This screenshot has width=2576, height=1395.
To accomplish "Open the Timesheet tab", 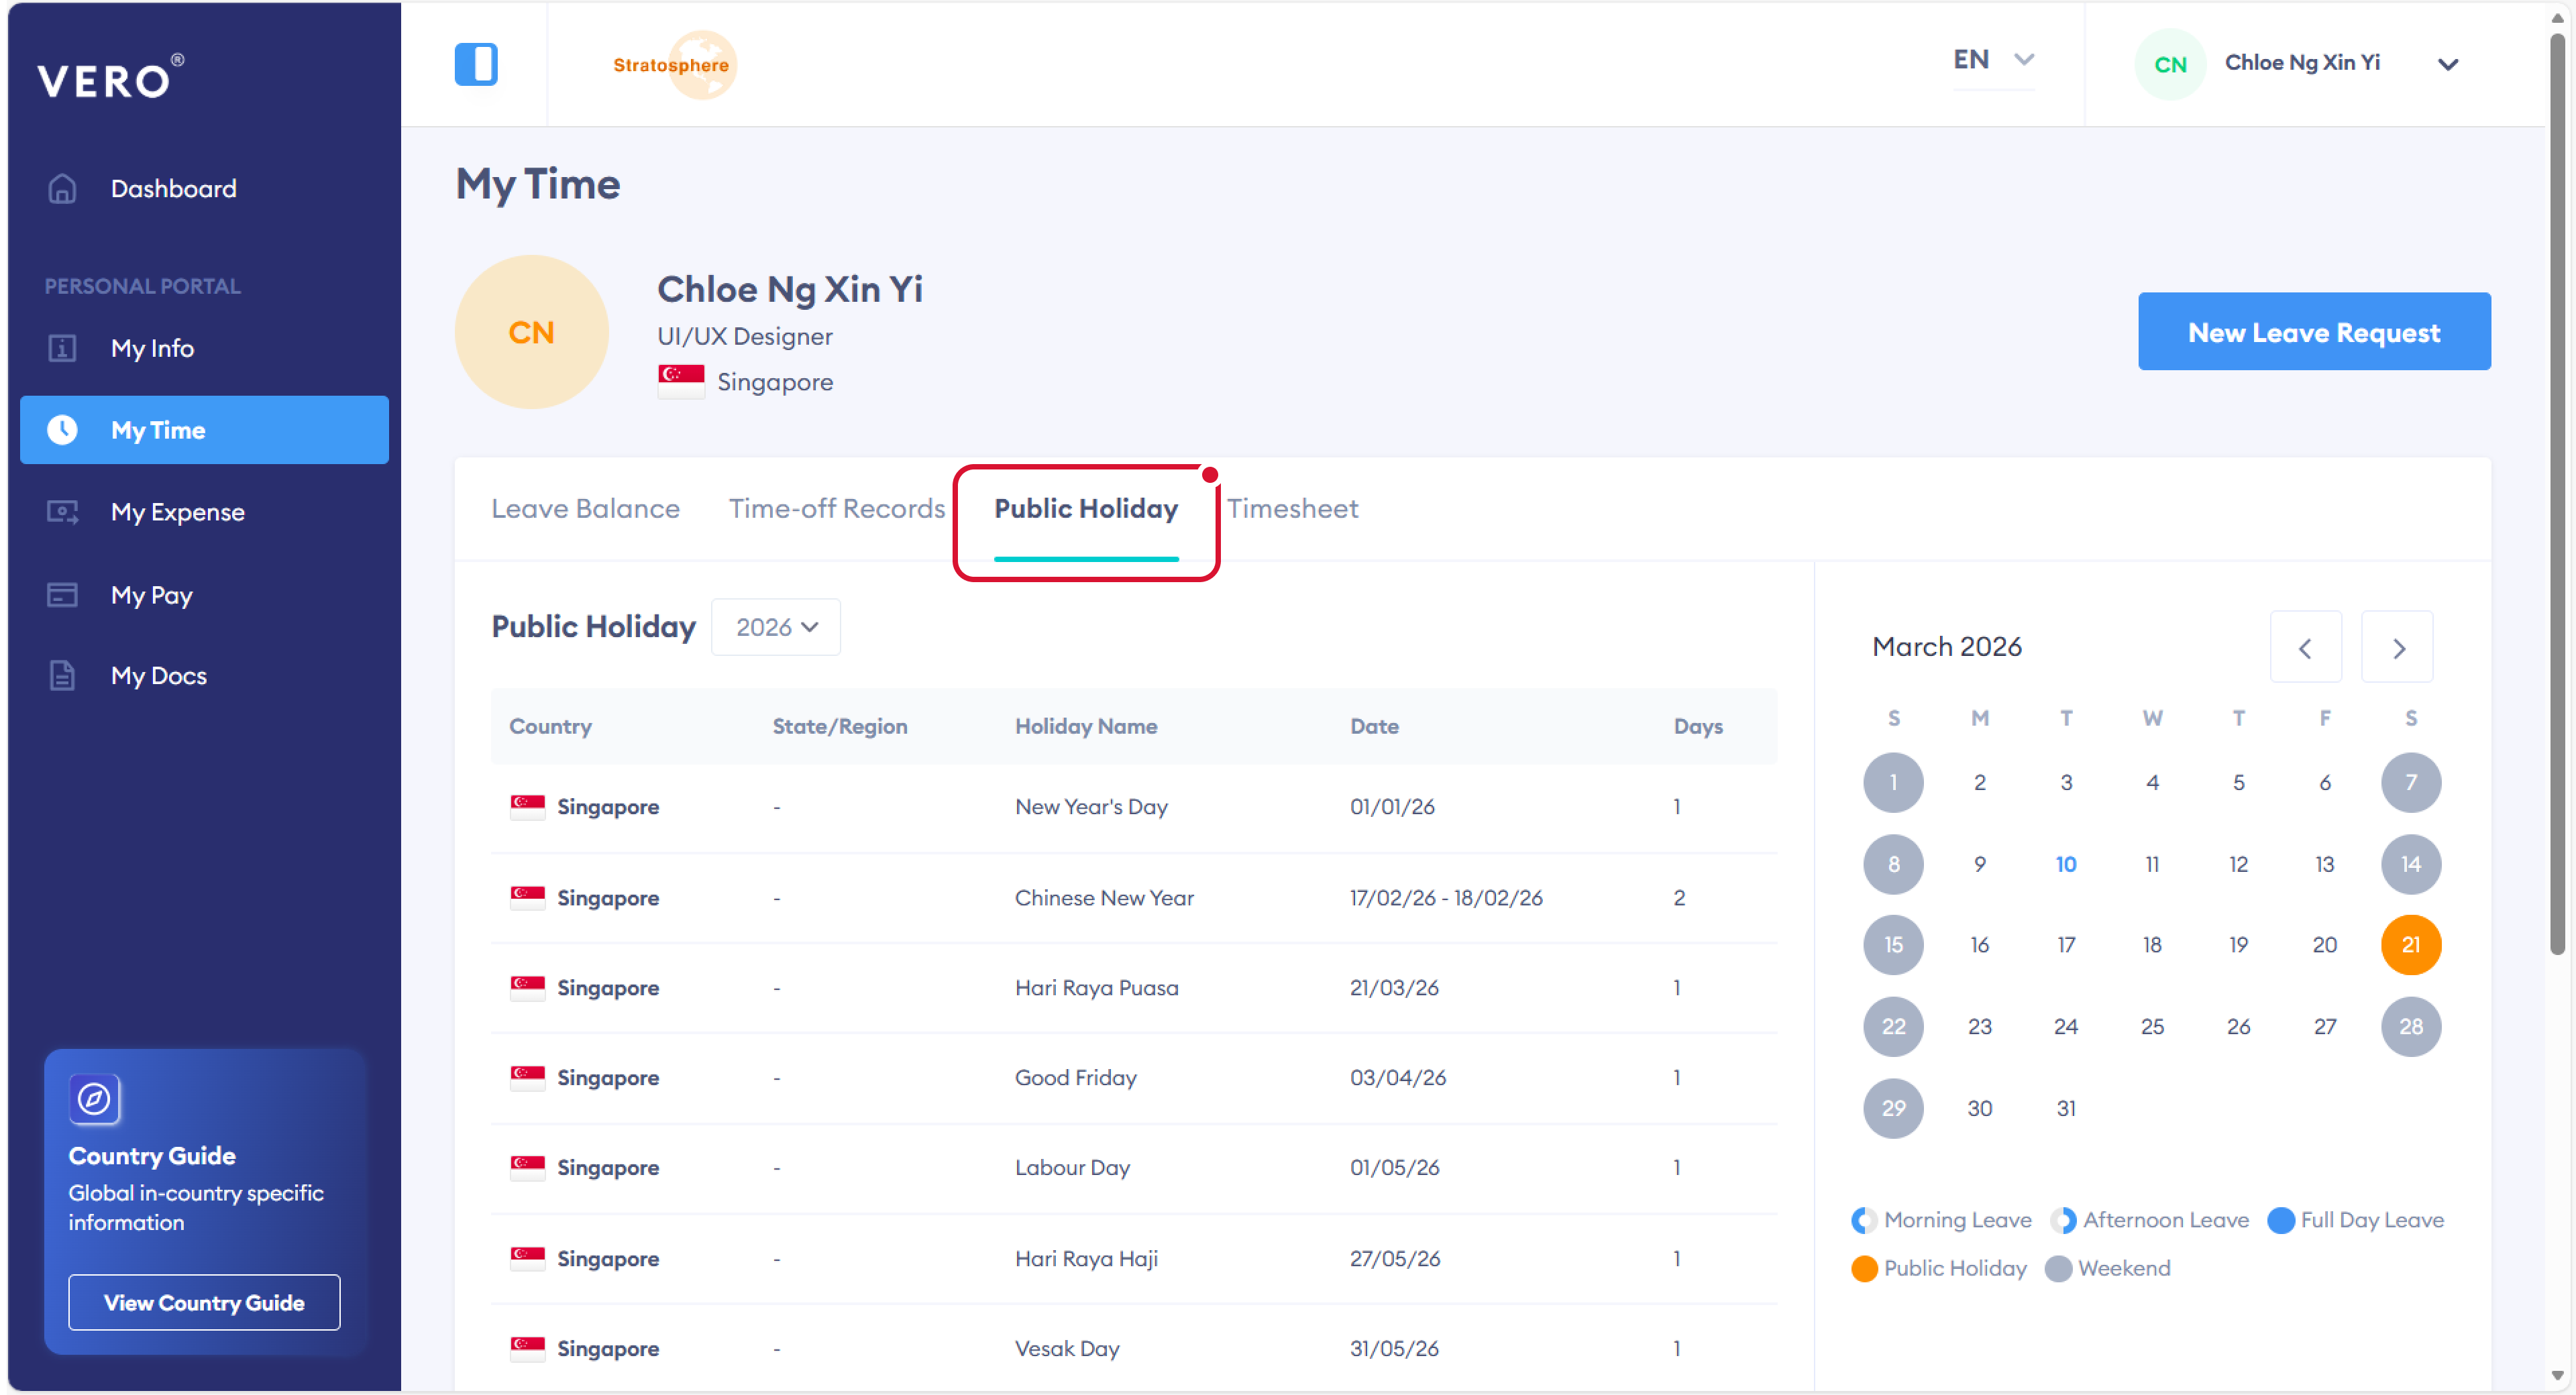I will tap(1292, 509).
